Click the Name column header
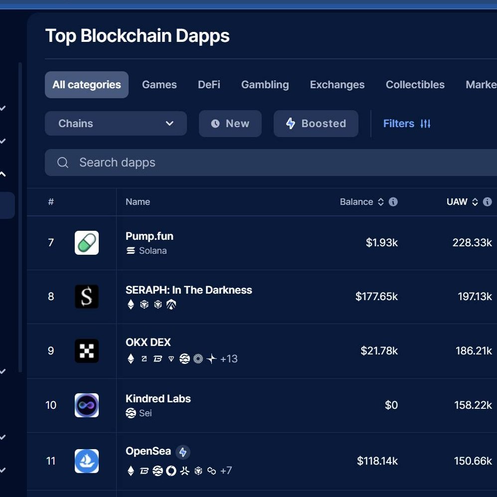 click(x=138, y=202)
